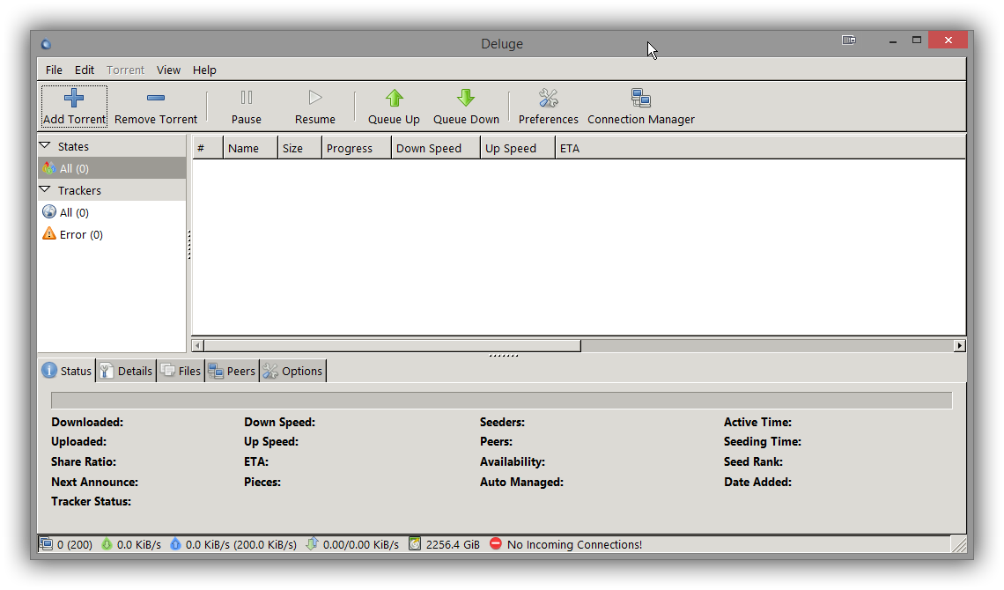This screenshot has height=590, width=1004.
Task: Click the 0 (200) connections status text
Action: (75, 544)
